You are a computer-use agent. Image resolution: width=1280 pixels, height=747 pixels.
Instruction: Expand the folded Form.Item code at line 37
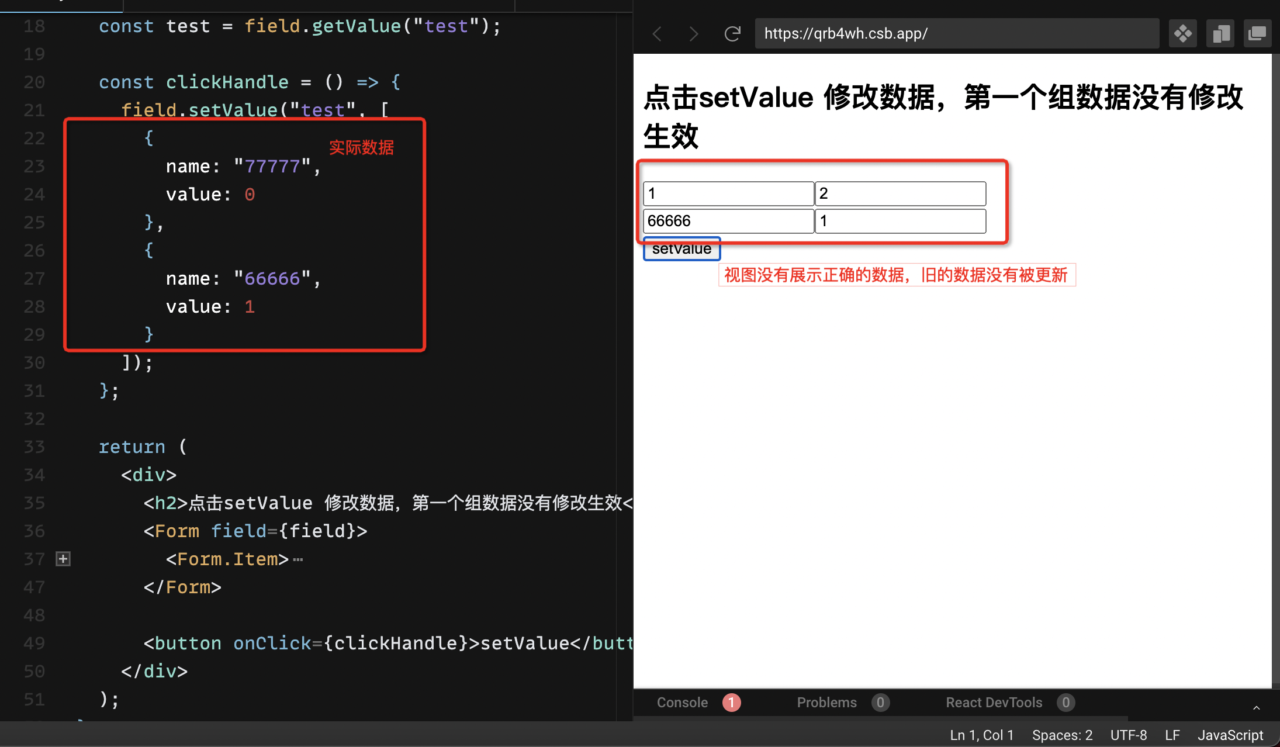tap(63, 559)
